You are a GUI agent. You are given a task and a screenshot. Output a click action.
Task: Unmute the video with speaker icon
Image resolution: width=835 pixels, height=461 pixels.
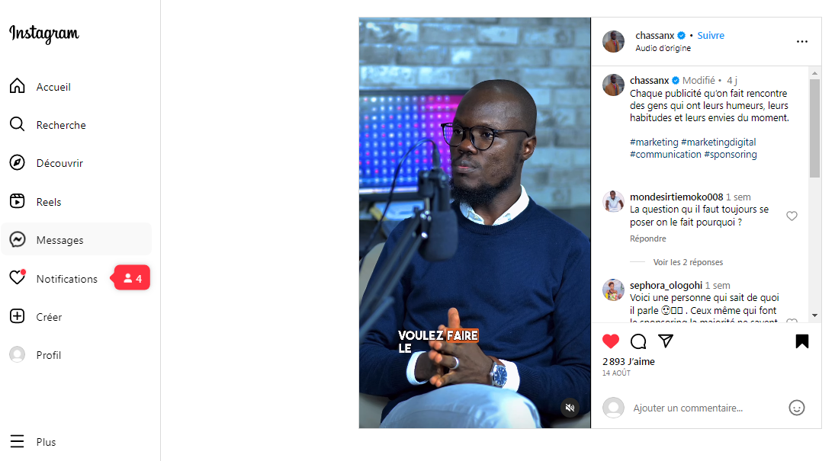pyautogui.click(x=570, y=408)
